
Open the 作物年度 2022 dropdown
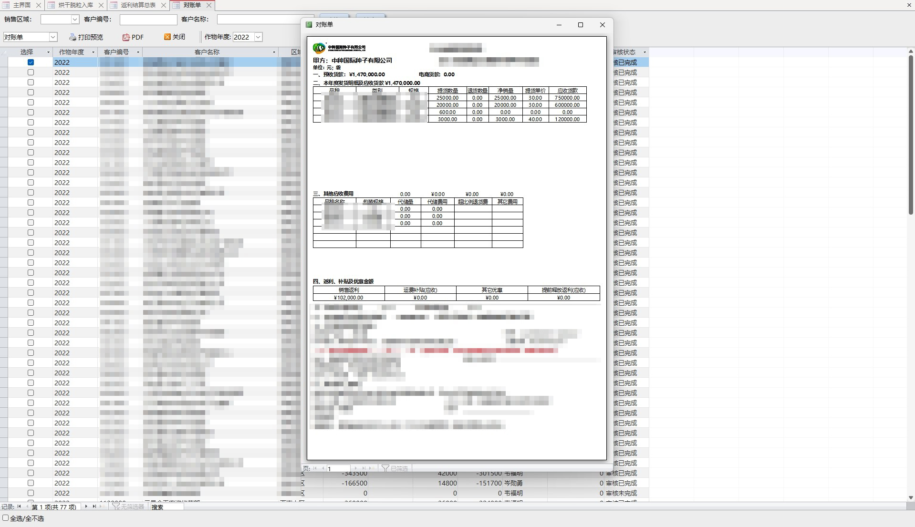click(258, 37)
